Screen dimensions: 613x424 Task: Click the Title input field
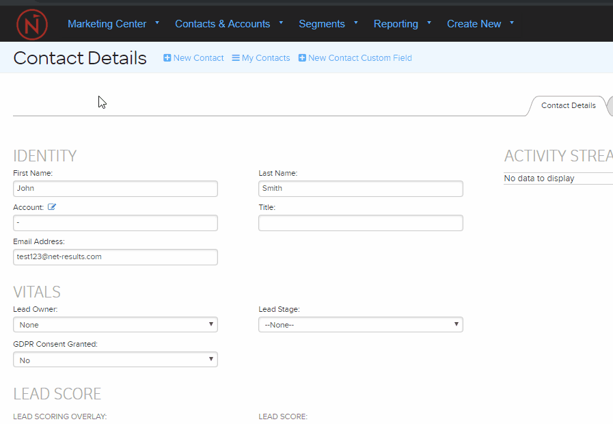360,222
